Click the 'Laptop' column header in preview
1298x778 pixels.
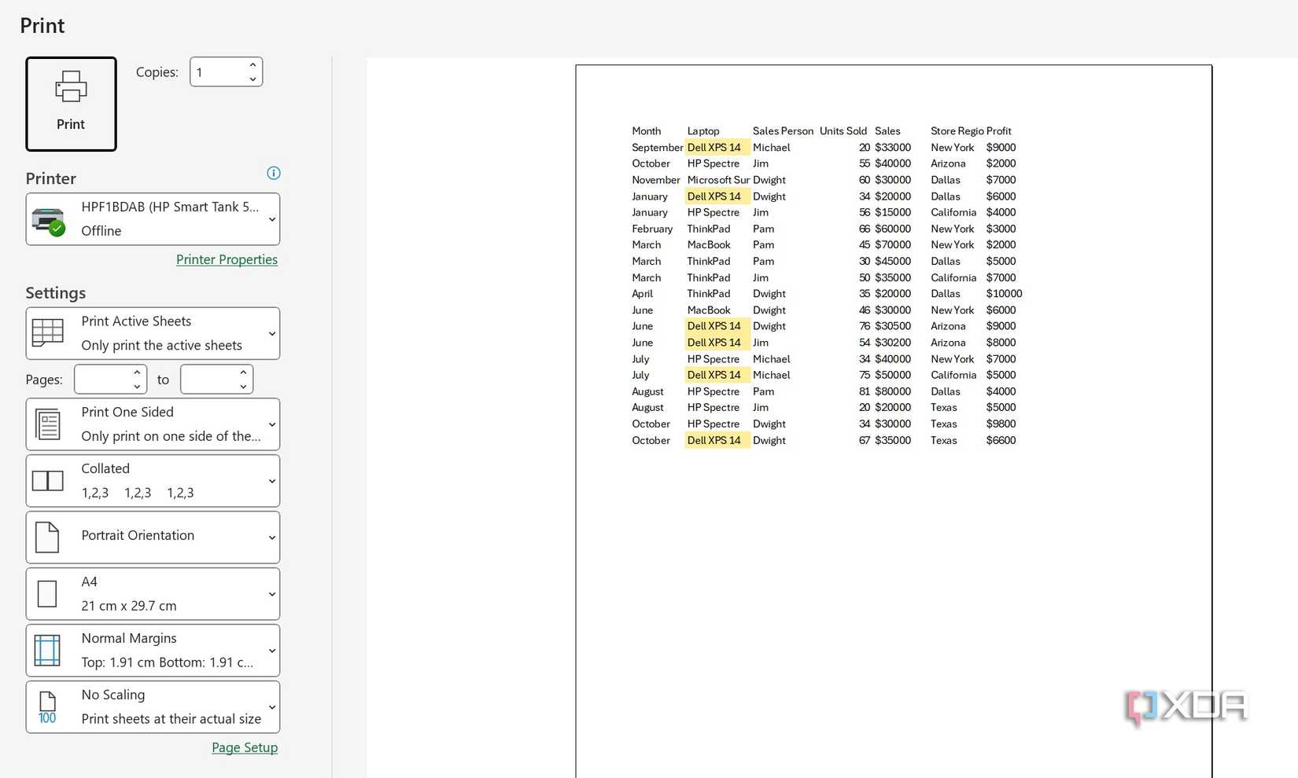coord(703,131)
